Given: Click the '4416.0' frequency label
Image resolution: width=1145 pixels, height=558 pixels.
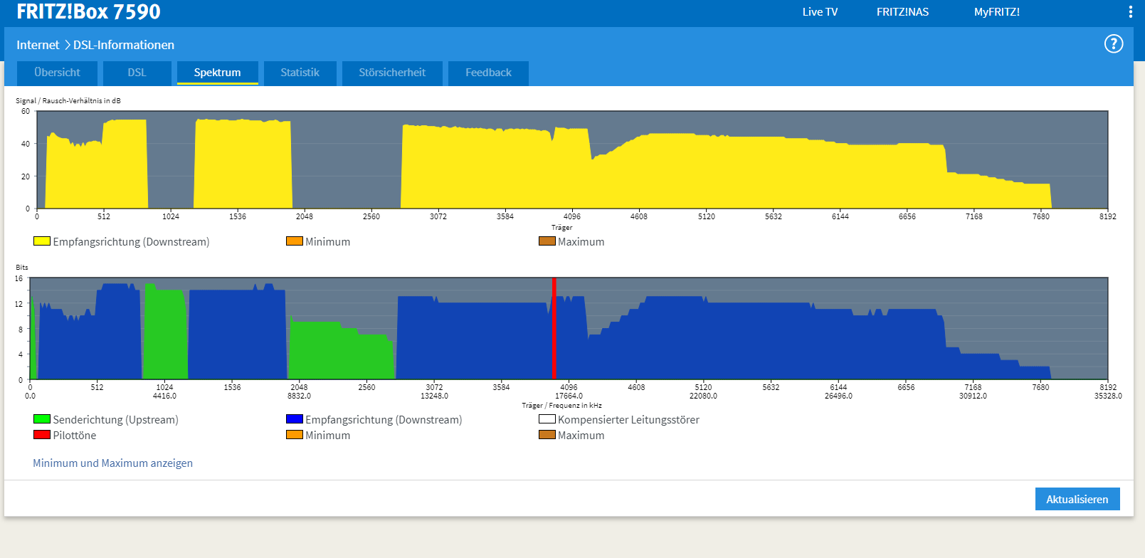Looking at the screenshot, I should tap(164, 396).
